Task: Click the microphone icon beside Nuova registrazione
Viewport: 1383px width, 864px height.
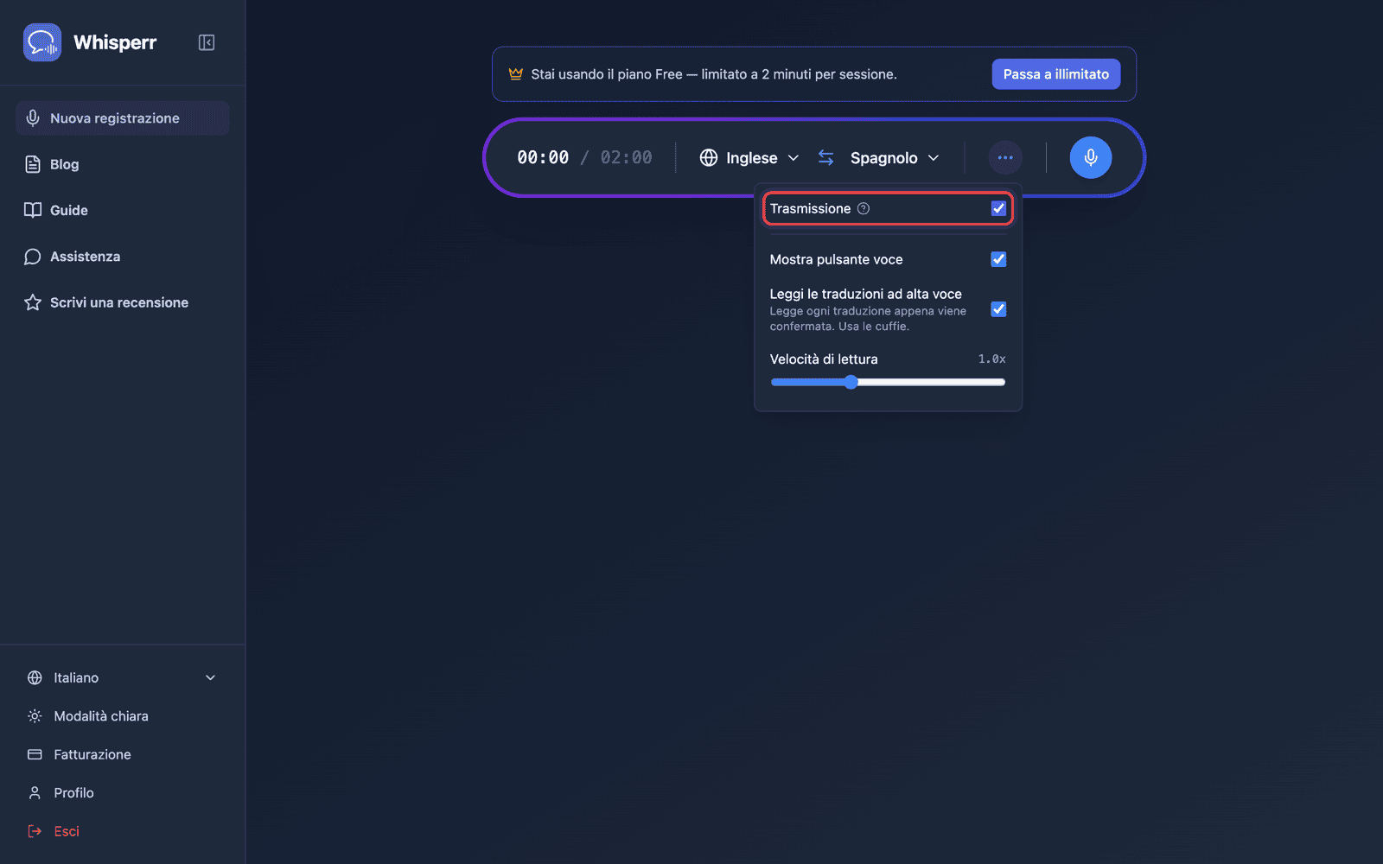Action: [33, 118]
